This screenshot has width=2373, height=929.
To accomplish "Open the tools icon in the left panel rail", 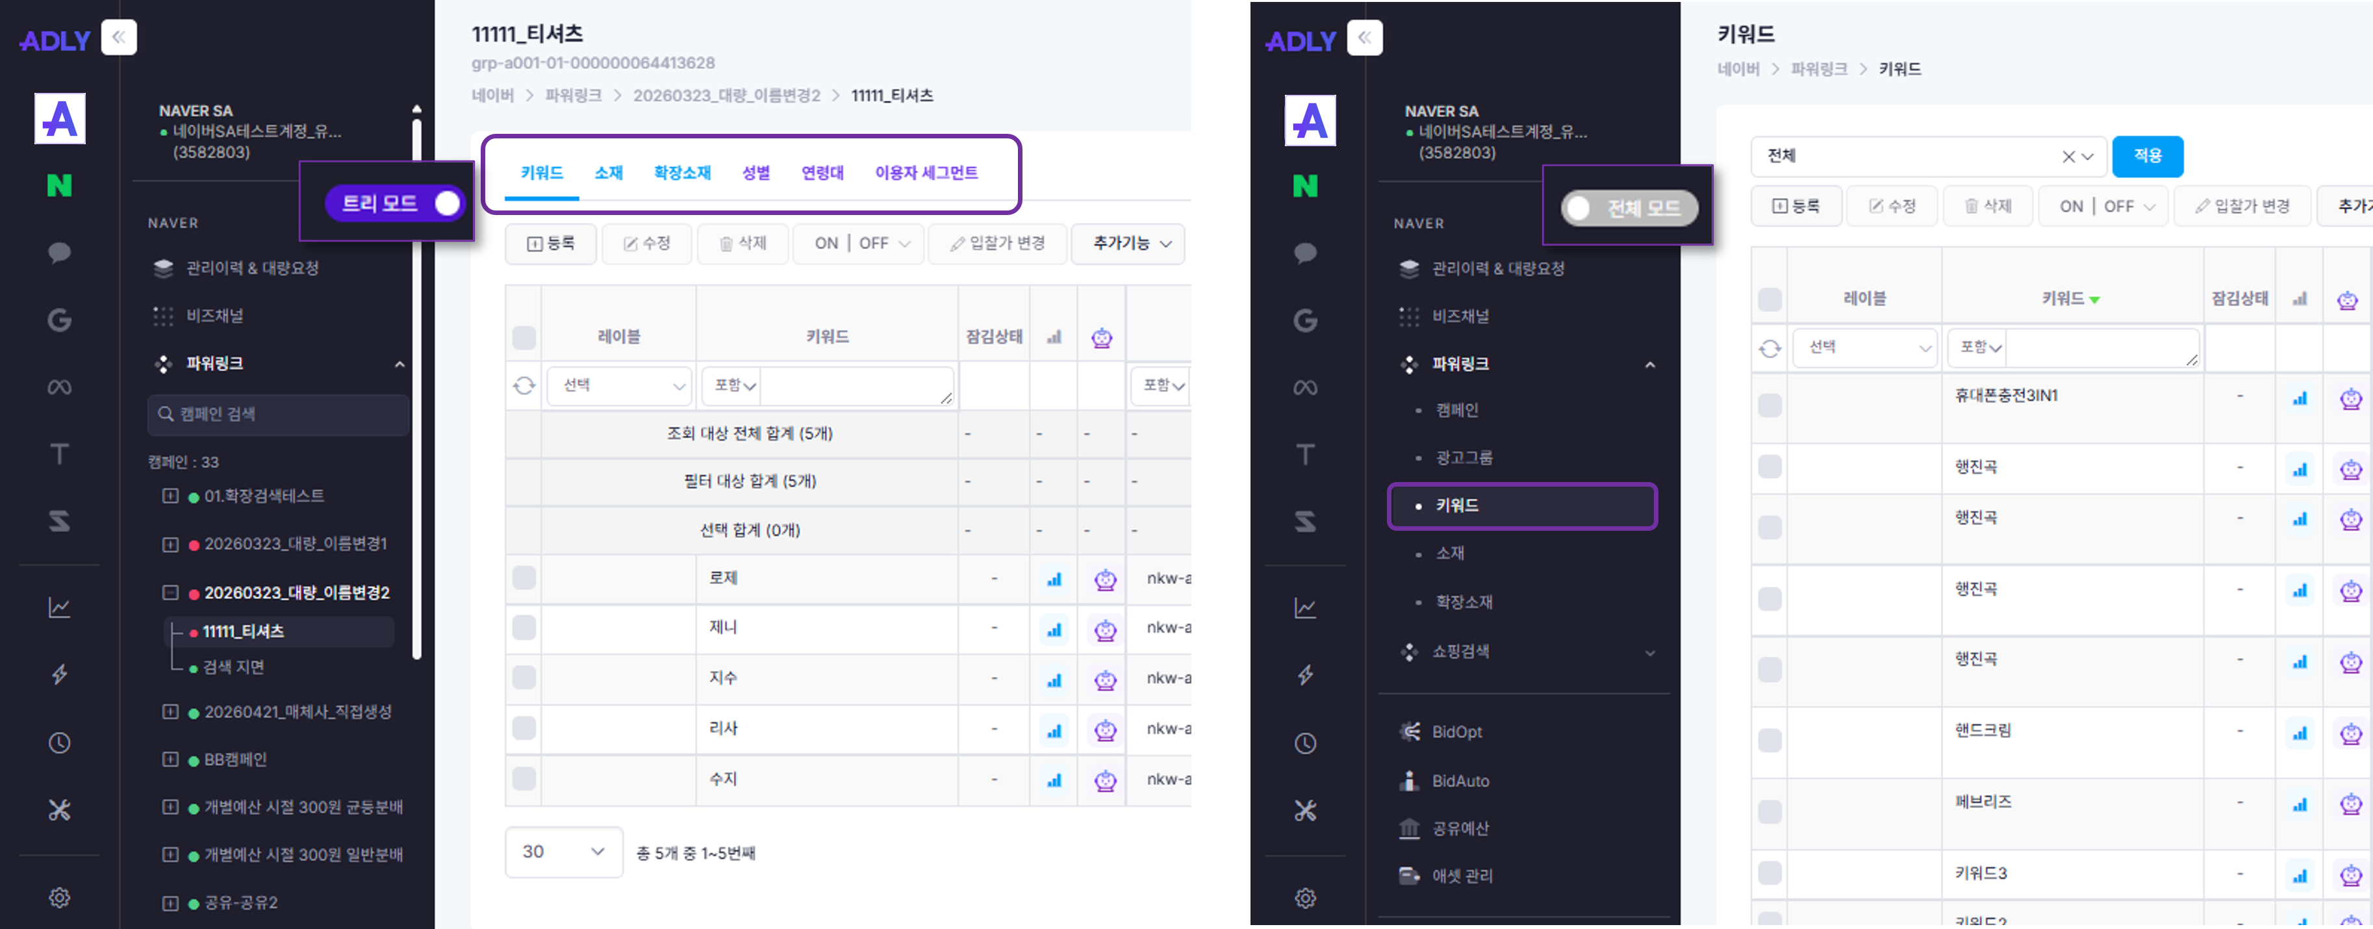I will [x=60, y=810].
